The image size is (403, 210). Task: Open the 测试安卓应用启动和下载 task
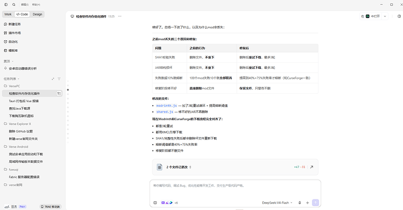pos(26,154)
